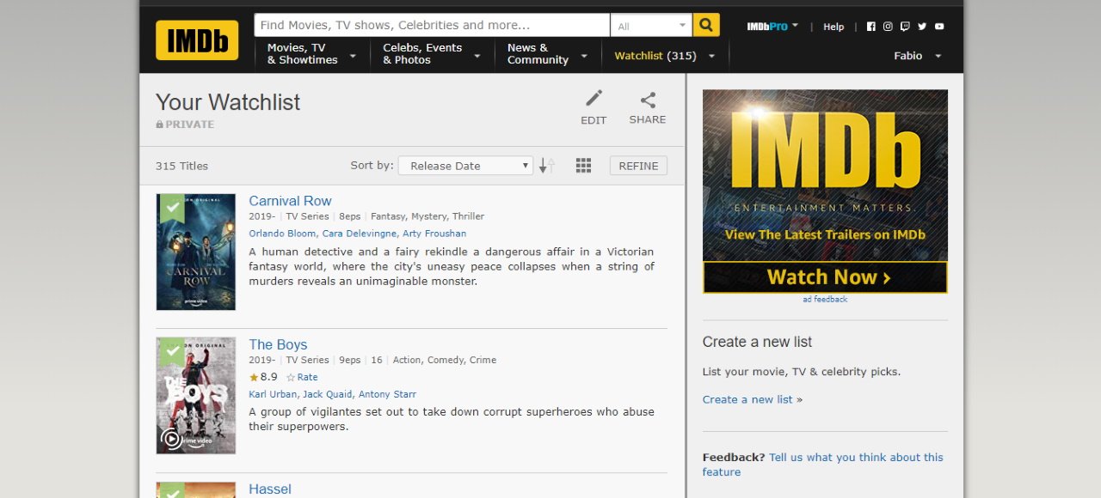The height and width of the screenshot is (498, 1101).
Task: Open Arty Froushan's page
Action: [x=434, y=234]
